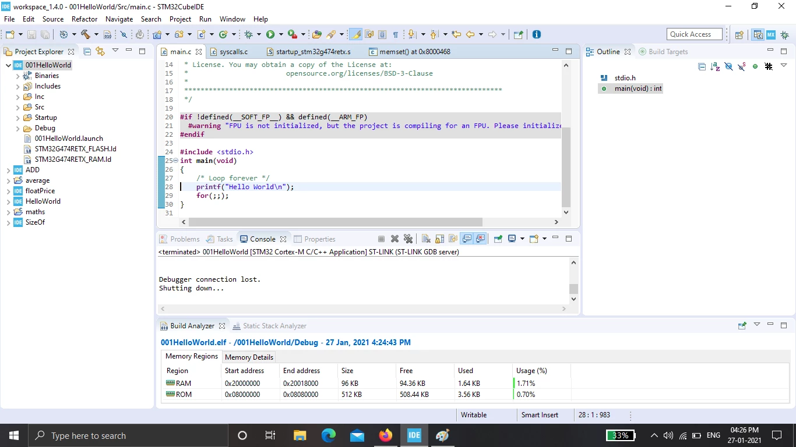Open the Run button dropdown arrow
The image size is (796, 447).
pos(281,34)
